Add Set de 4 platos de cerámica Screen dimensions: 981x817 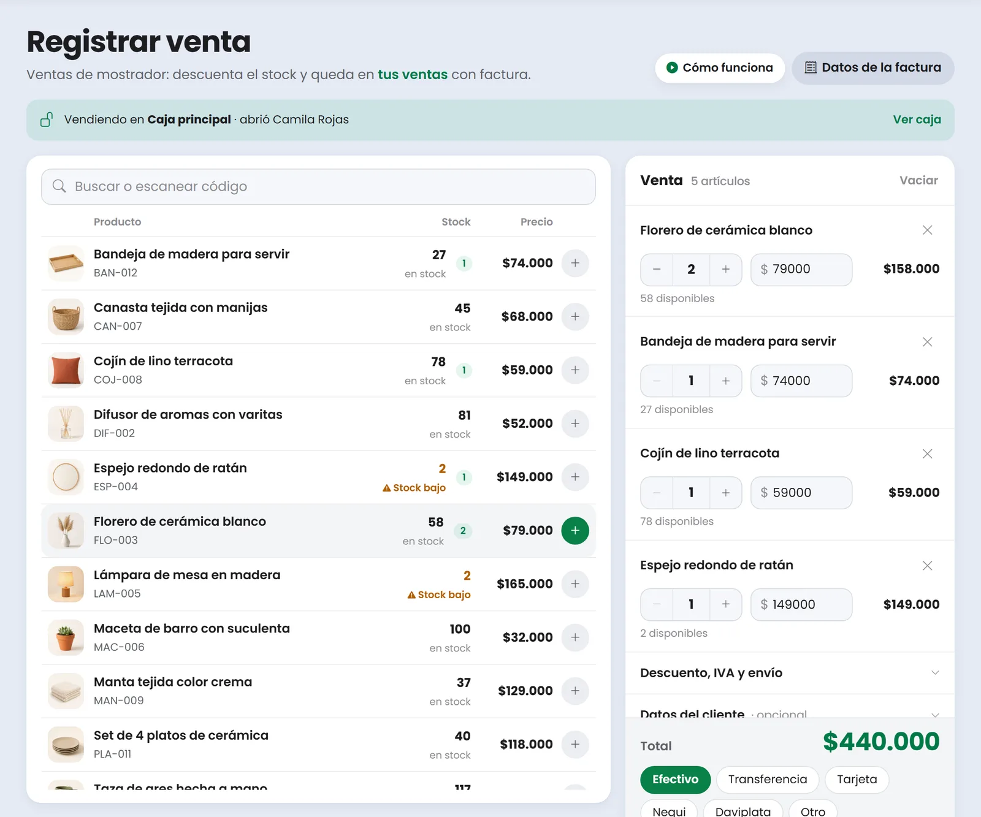(x=575, y=744)
